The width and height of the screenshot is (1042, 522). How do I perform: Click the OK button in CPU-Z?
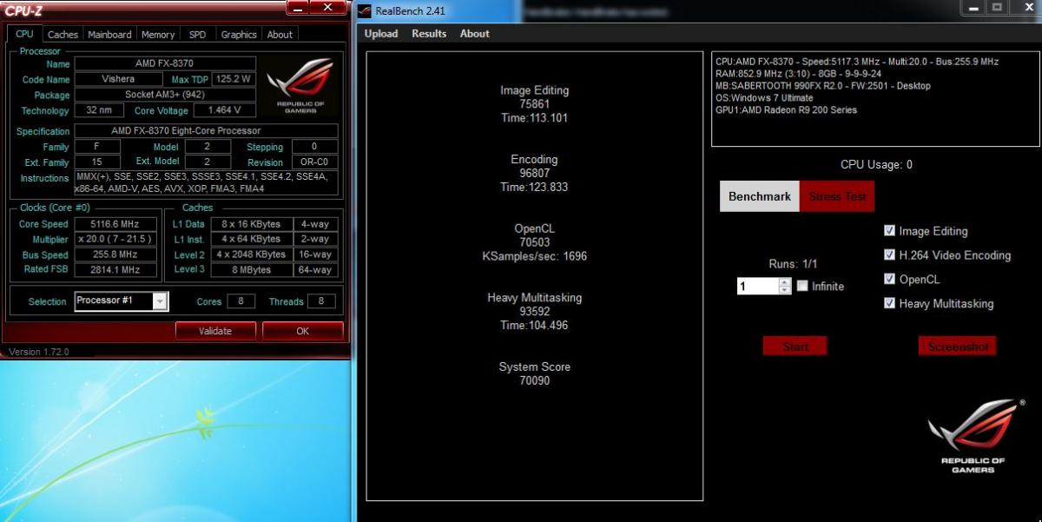[x=302, y=331]
